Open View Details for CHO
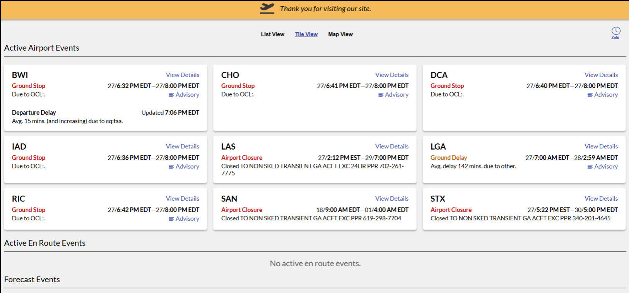This screenshot has width=629, height=293. tap(392, 75)
